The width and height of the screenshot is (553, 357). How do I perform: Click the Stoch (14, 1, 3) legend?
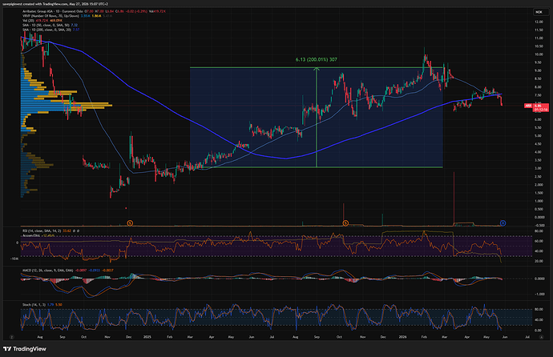tap(34, 304)
